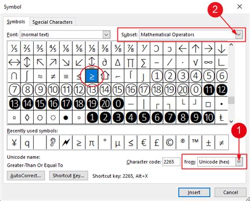Pick the increment delta symbol
This screenshot has height=201, width=250.
pyautogui.click(x=118, y=62)
